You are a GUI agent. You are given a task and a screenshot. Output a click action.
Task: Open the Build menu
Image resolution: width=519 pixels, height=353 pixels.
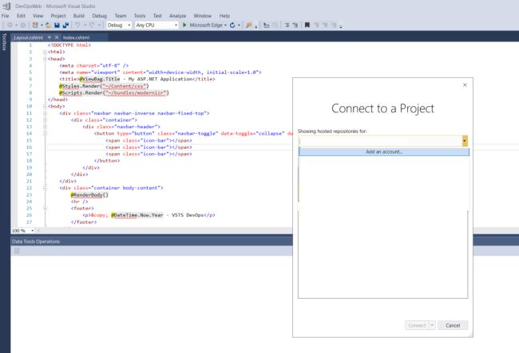[x=79, y=15]
